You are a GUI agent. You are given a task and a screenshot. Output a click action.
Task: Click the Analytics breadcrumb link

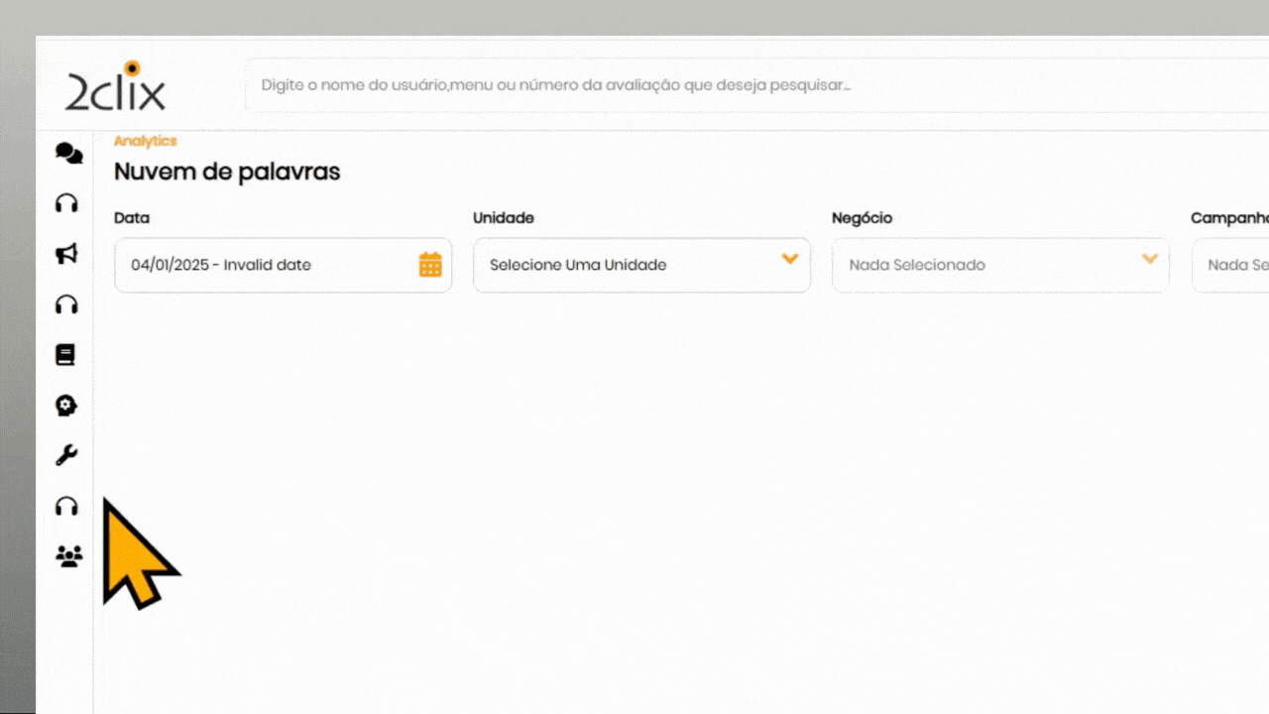pos(145,141)
